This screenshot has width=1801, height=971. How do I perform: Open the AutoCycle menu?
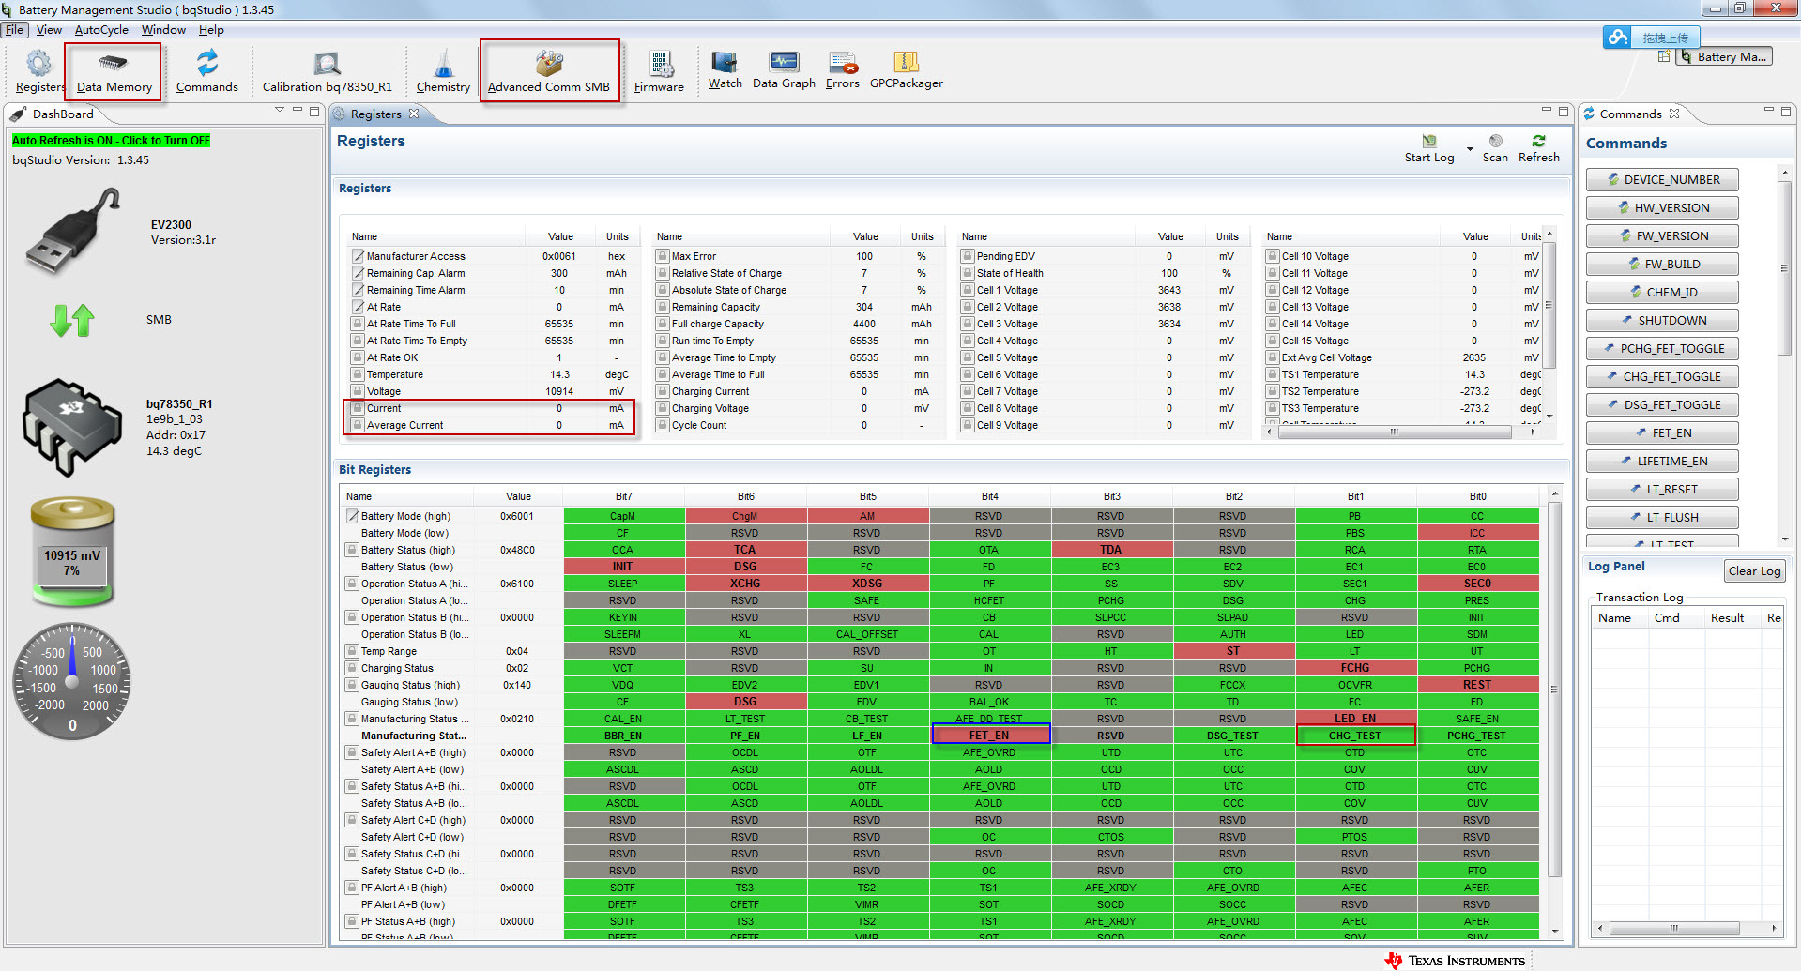(x=101, y=30)
